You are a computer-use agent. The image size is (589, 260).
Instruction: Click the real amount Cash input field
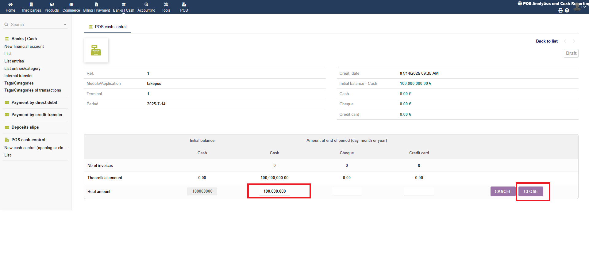click(x=275, y=191)
